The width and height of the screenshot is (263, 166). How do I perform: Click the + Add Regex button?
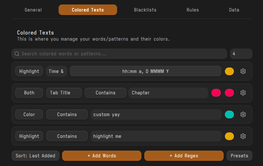point(184,156)
